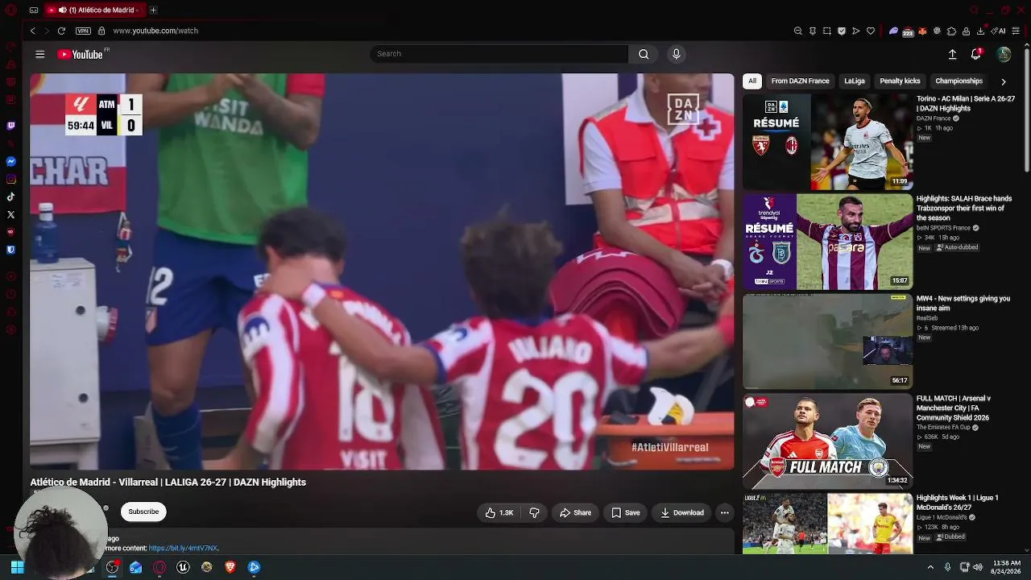Screen dimensions: 1031x580
Task: Open Opera GX from the taskbar
Action: (159, 567)
